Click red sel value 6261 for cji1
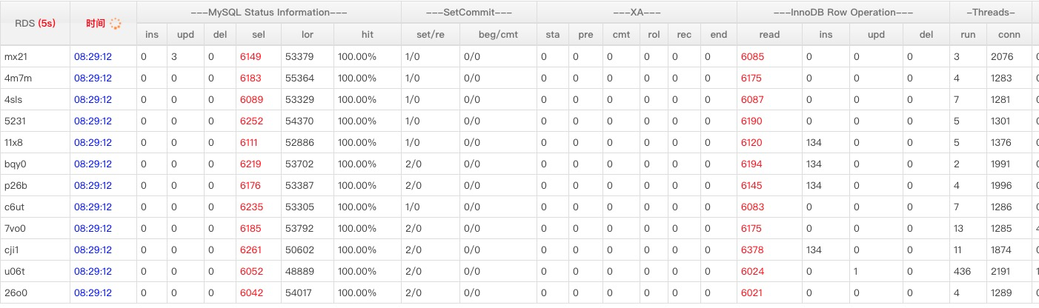 coord(250,250)
